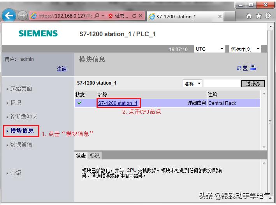This screenshot has height=205, width=276.
Task: Go back with the browser back arrow
Action: 9,16
